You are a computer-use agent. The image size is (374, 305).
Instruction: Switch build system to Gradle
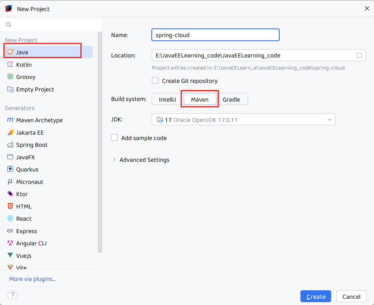click(x=231, y=99)
